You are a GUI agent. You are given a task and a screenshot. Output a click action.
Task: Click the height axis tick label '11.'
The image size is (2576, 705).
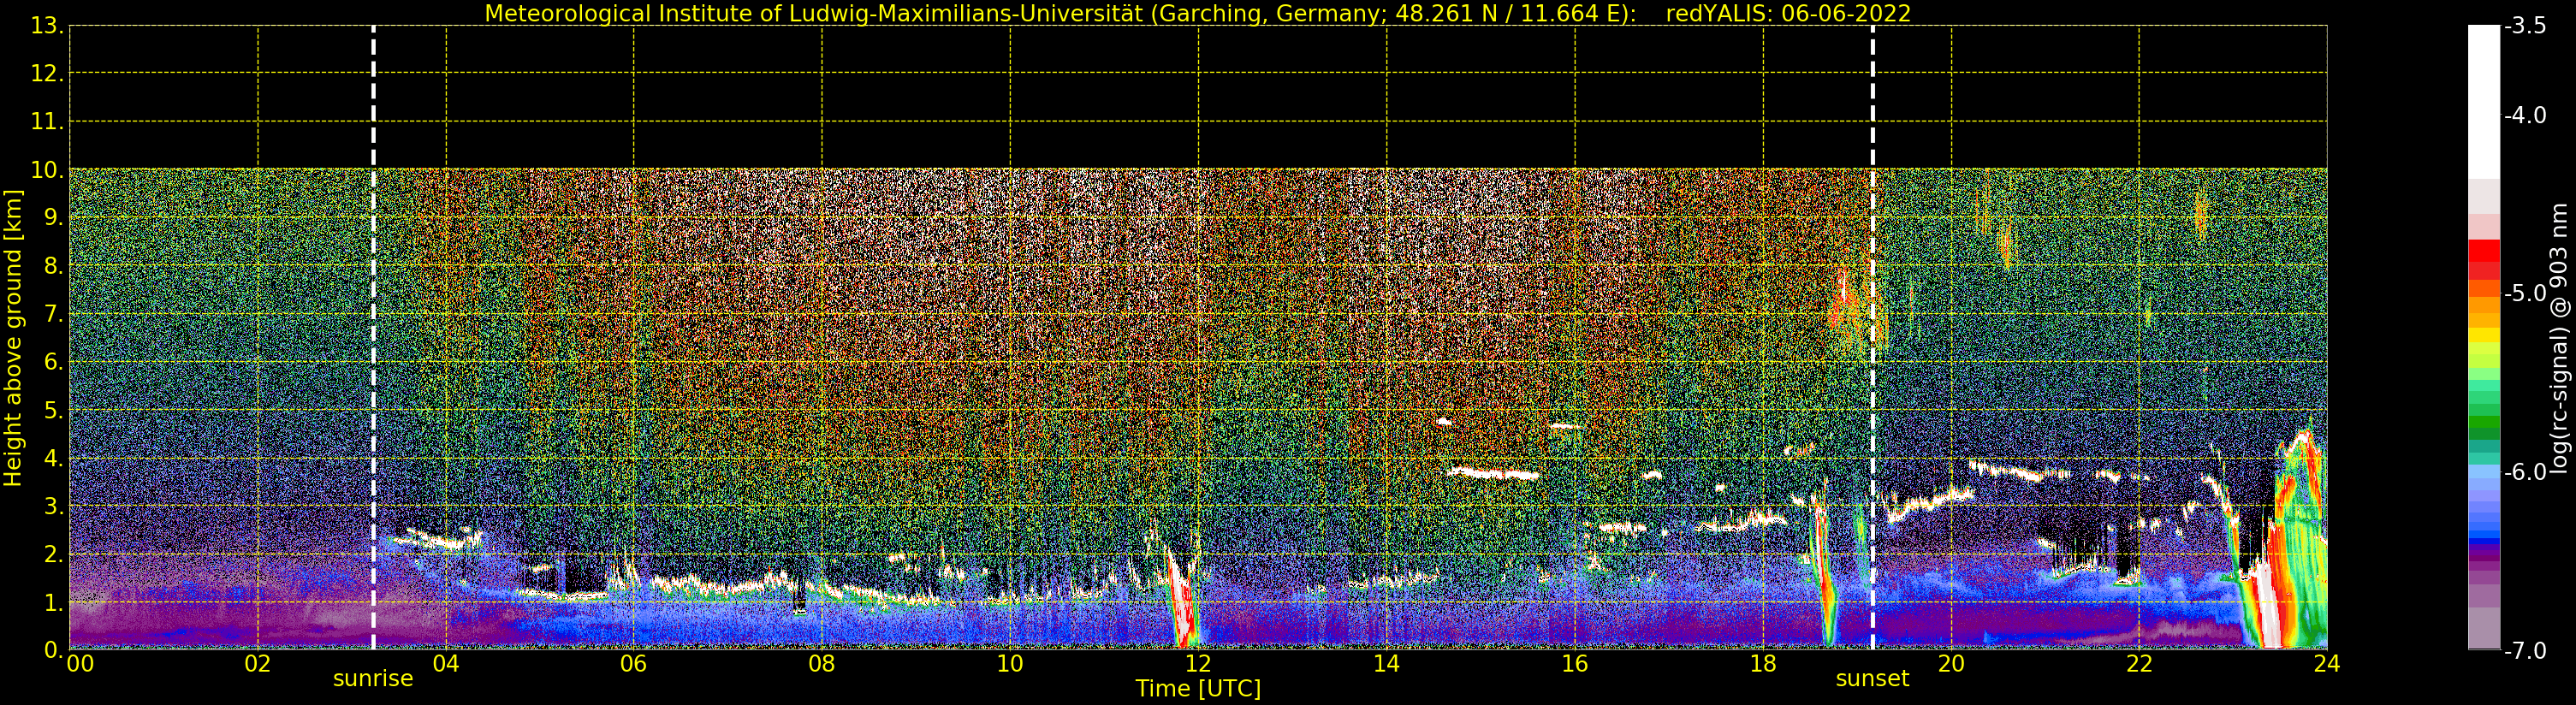point(48,122)
